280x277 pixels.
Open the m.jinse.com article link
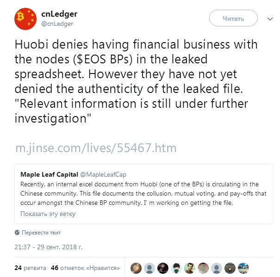(x=96, y=148)
